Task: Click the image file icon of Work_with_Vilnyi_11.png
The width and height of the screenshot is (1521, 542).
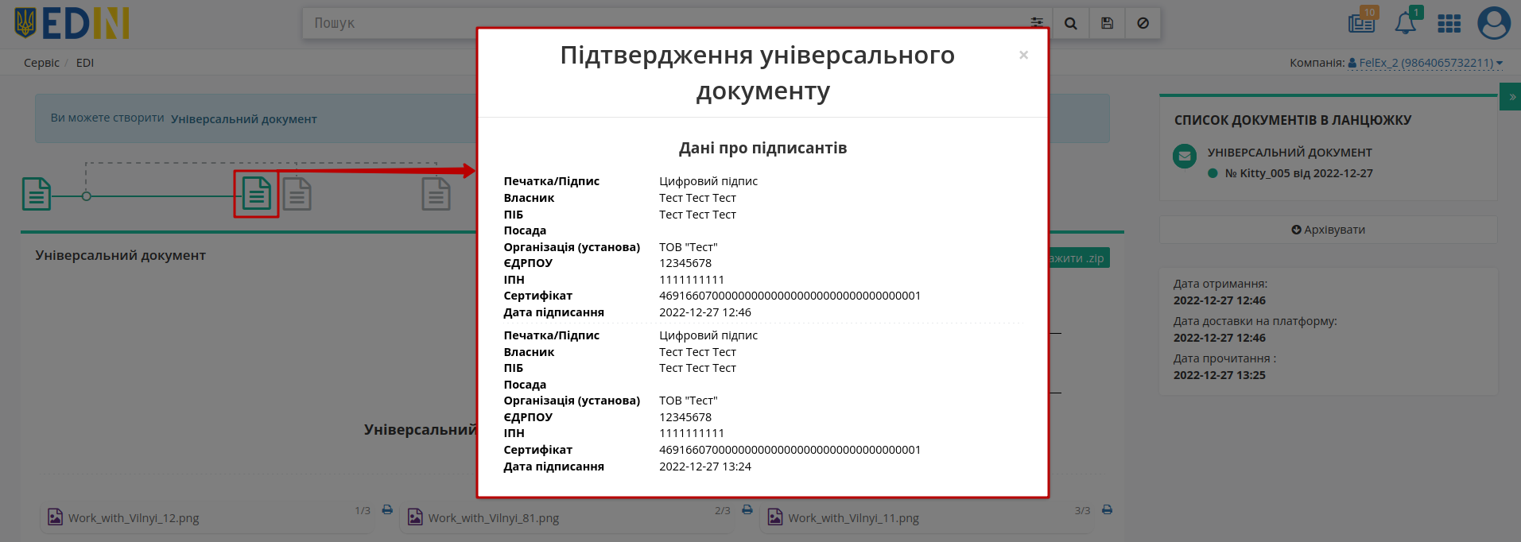Action: click(x=775, y=517)
